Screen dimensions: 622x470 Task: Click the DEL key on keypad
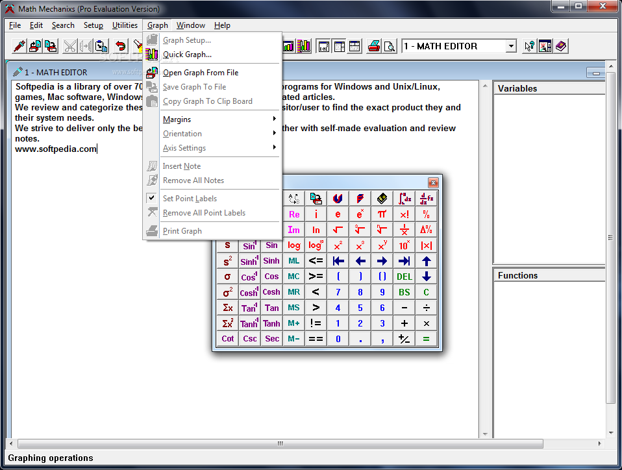click(x=404, y=277)
